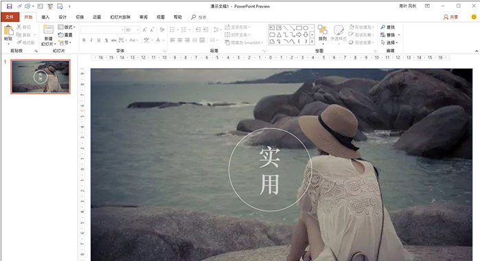Toggle Bold formatting
The height and width of the screenshot is (261, 480).
click(84, 40)
